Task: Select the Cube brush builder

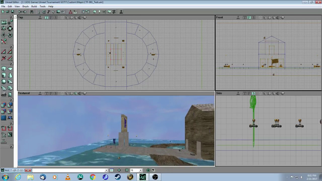Action: [4, 69]
